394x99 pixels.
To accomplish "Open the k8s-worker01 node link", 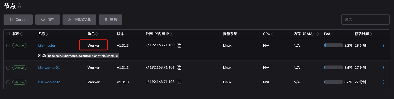I will pyautogui.click(x=49, y=68).
